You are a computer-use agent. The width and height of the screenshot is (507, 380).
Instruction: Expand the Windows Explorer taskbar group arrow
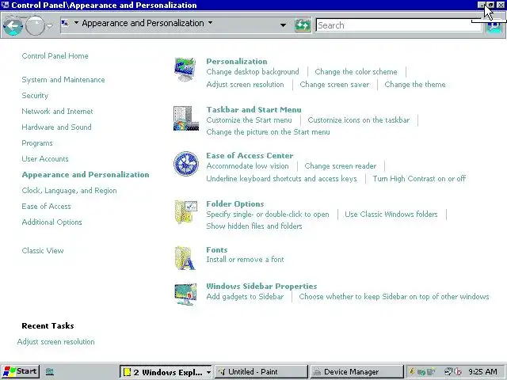click(x=208, y=372)
